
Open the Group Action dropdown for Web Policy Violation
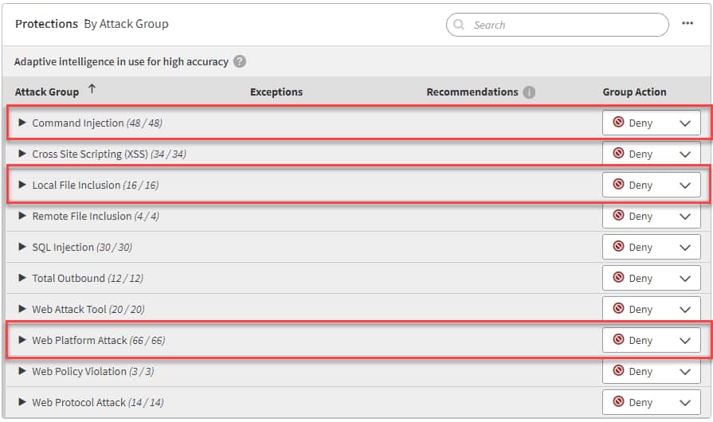click(684, 372)
